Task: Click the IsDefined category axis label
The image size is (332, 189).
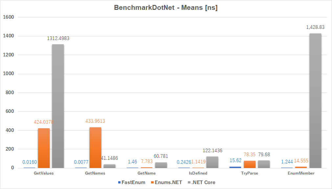Action: click(198, 173)
